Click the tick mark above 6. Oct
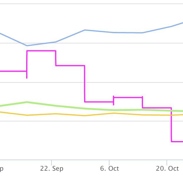This screenshot has height=183, width=183. (x=109, y=162)
